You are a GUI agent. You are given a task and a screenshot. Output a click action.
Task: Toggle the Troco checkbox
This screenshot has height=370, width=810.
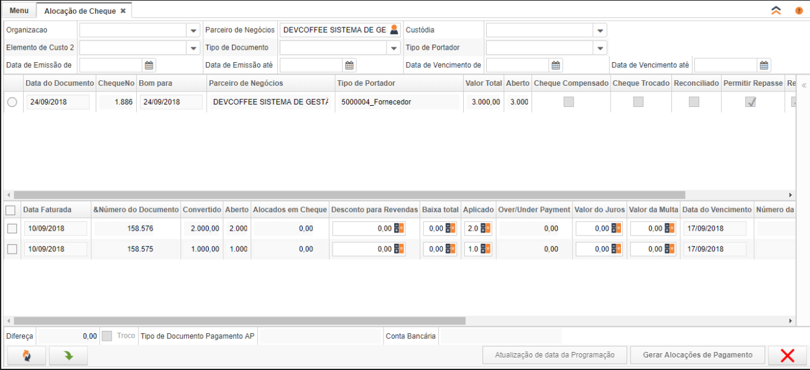click(x=107, y=336)
